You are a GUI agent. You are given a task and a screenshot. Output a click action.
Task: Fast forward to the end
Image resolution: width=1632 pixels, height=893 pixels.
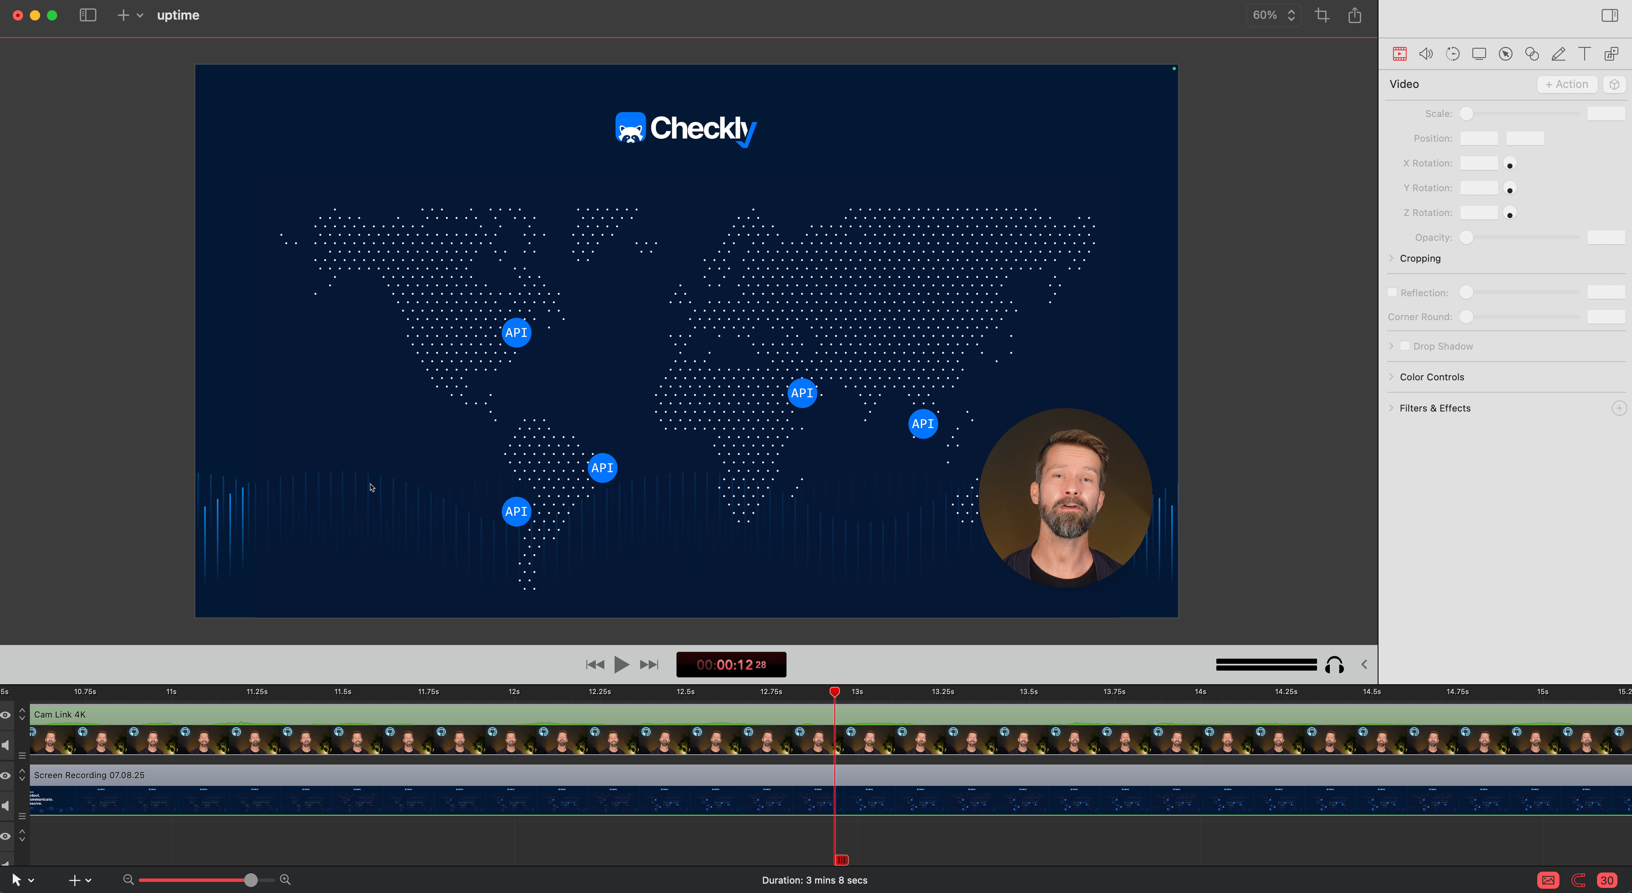click(650, 665)
